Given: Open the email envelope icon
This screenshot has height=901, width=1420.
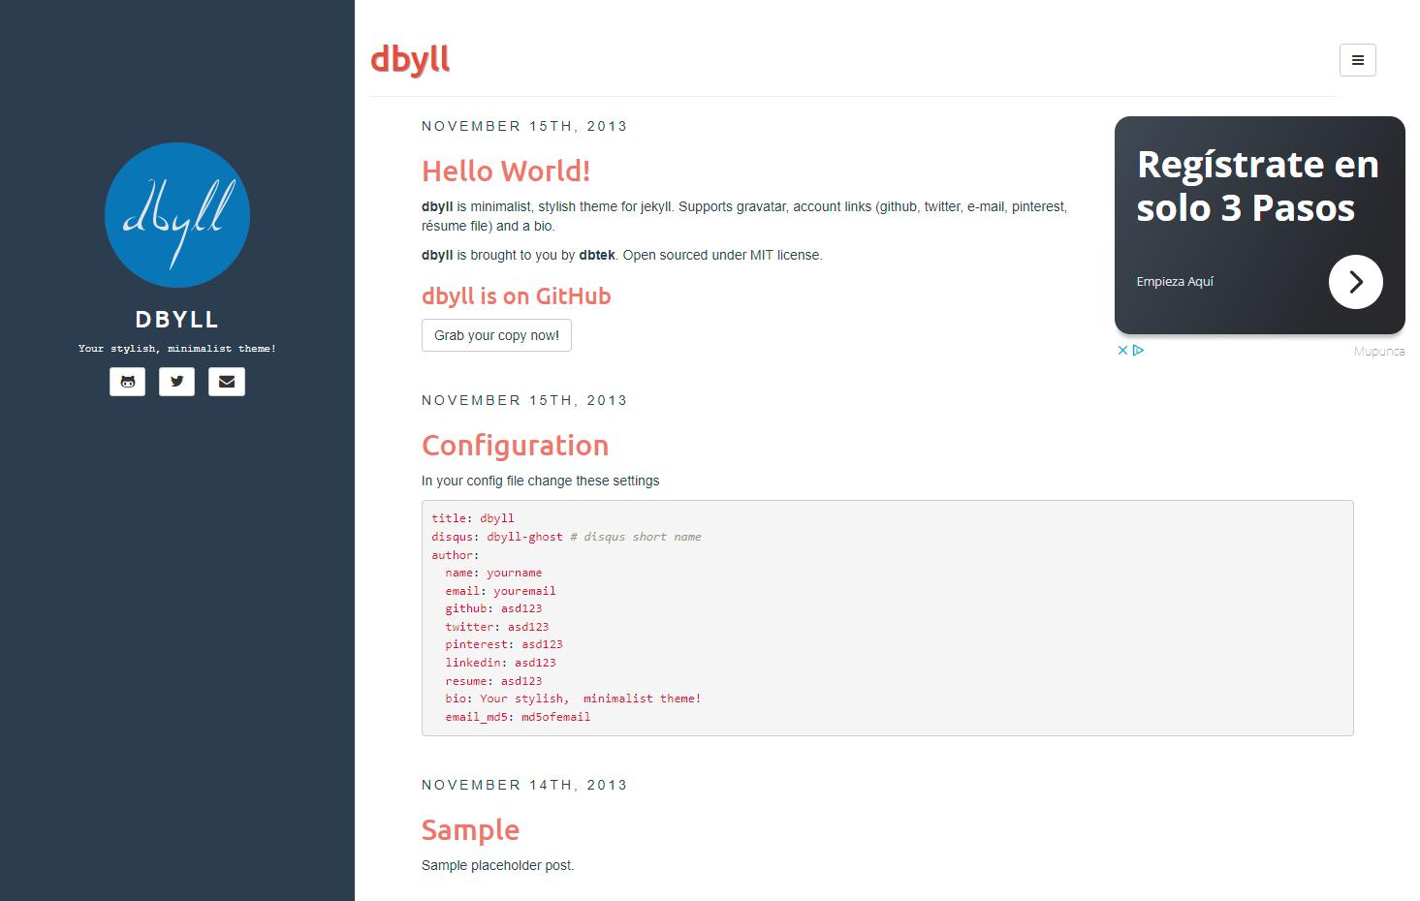Looking at the screenshot, I should [226, 381].
